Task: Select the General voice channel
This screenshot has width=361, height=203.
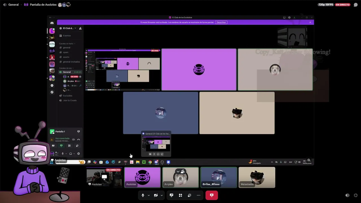Action: [x=70, y=72]
